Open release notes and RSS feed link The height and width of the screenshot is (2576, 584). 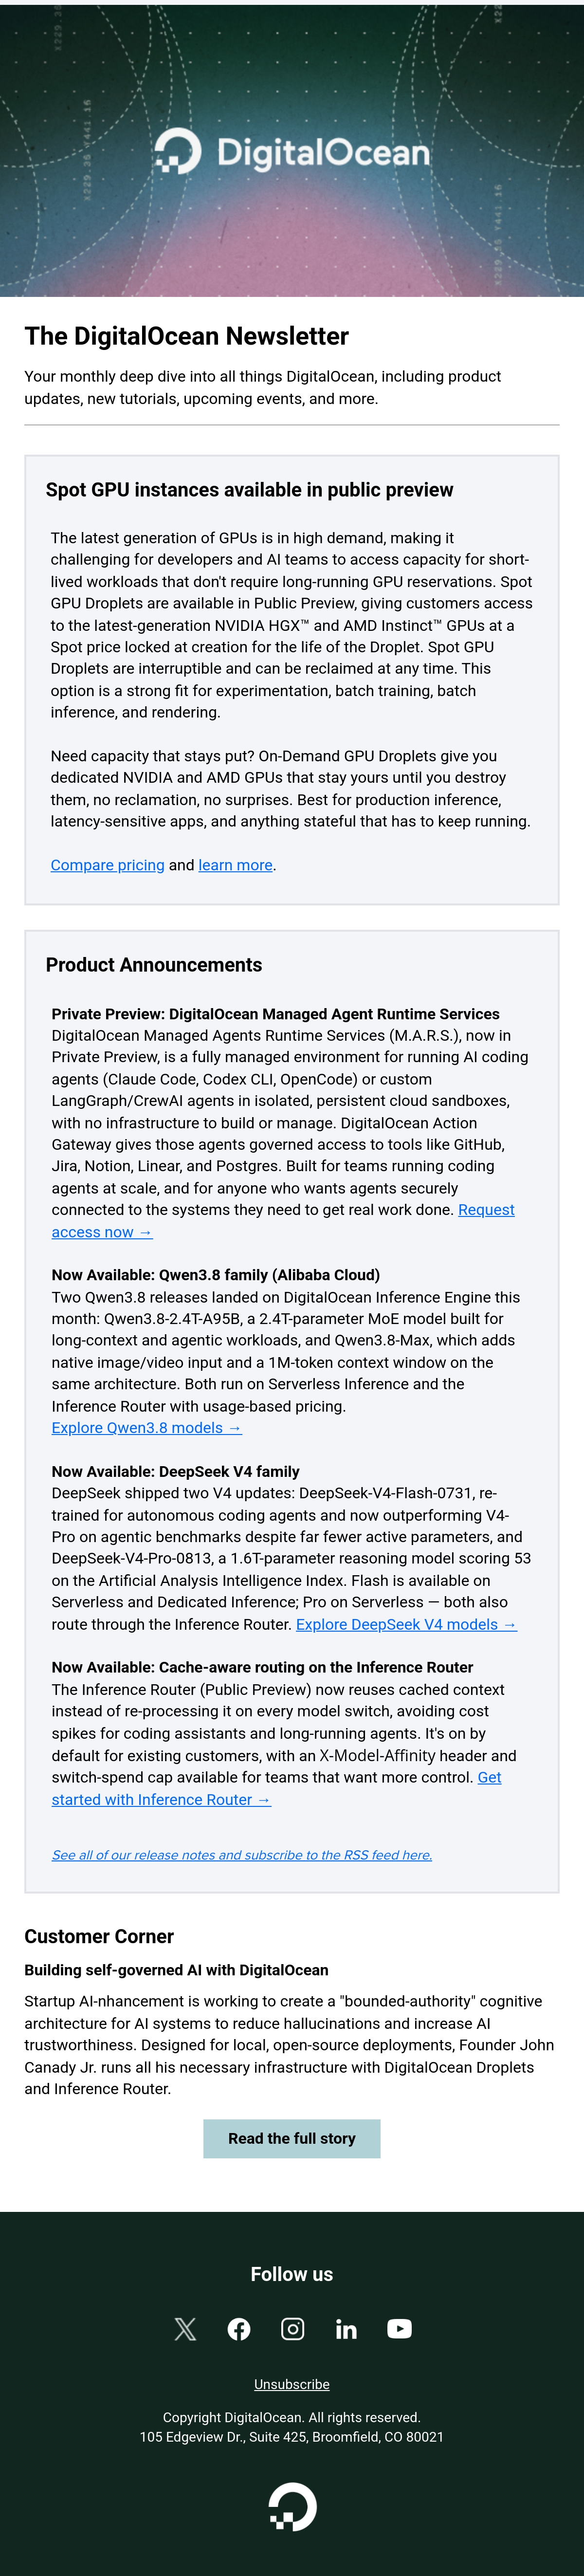[x=242, y=1855]
